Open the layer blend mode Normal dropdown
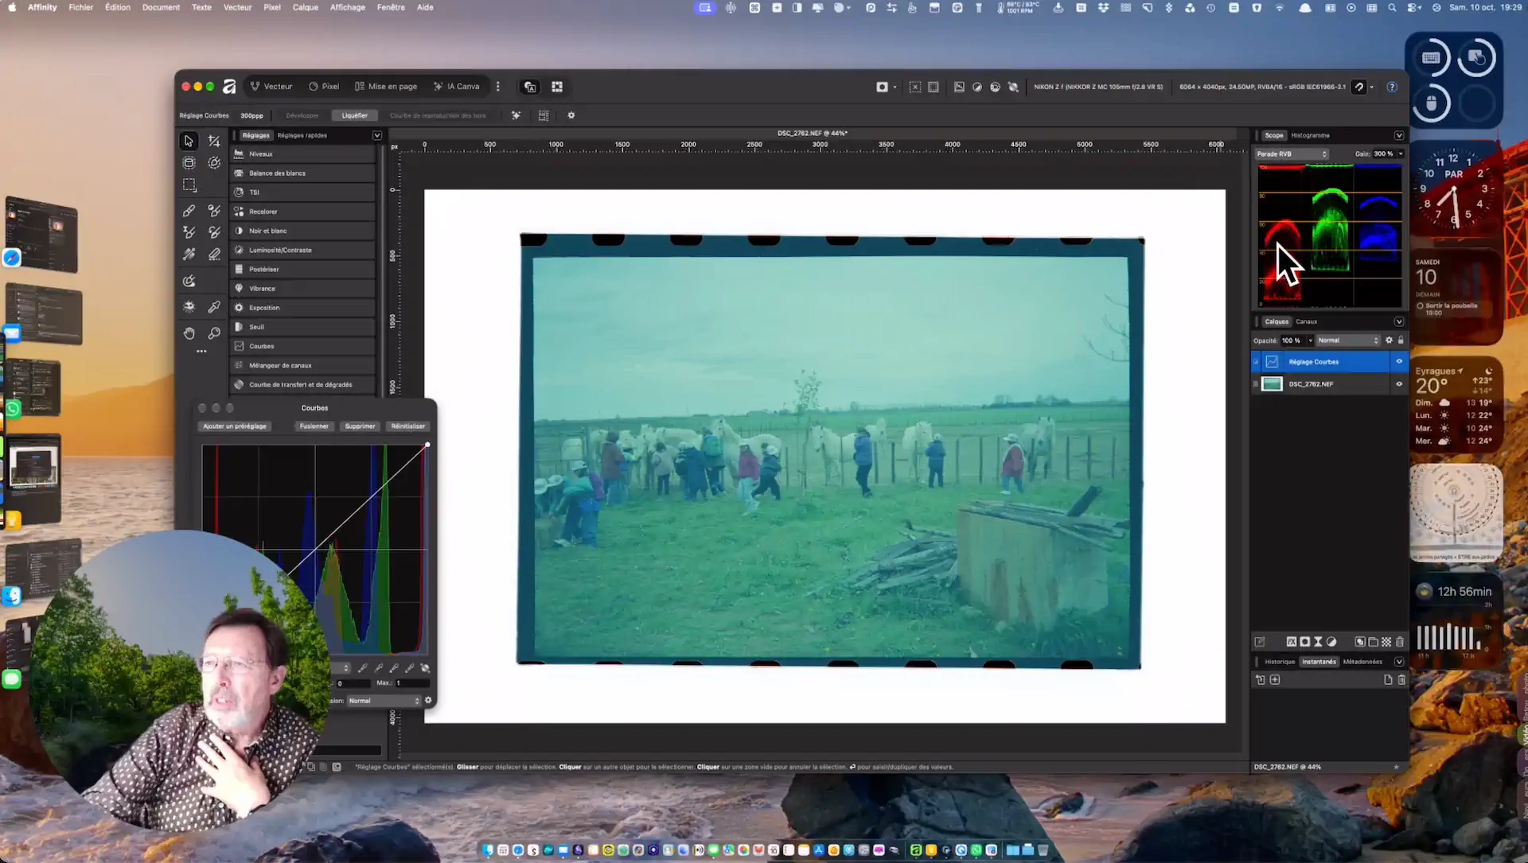 (1347, 340)
